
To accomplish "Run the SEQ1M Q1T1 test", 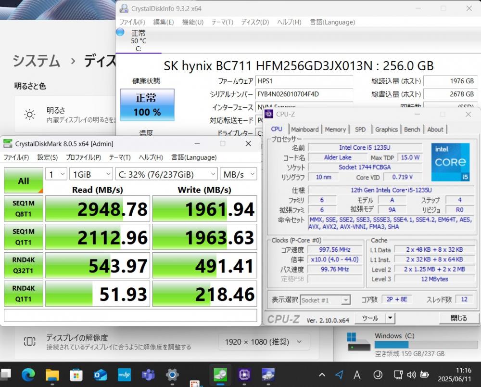I will click(x=23, y=237).
